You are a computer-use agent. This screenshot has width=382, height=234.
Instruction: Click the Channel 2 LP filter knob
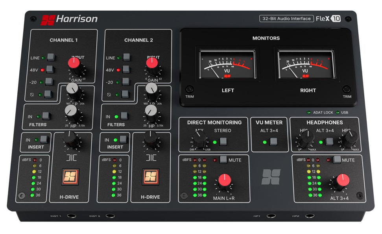[152, 91]
